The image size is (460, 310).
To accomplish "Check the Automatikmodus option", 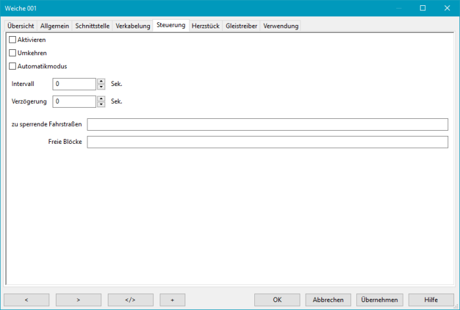I will tap(12, 66).
